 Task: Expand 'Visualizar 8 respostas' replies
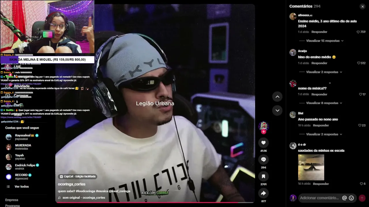[x=324, y=103]
